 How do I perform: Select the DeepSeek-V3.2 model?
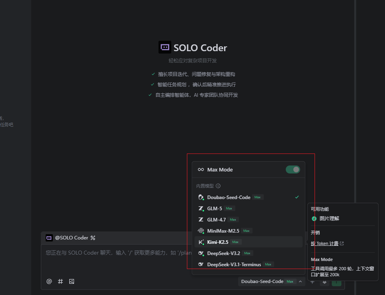pyautogui.click(x=249, y=253)
